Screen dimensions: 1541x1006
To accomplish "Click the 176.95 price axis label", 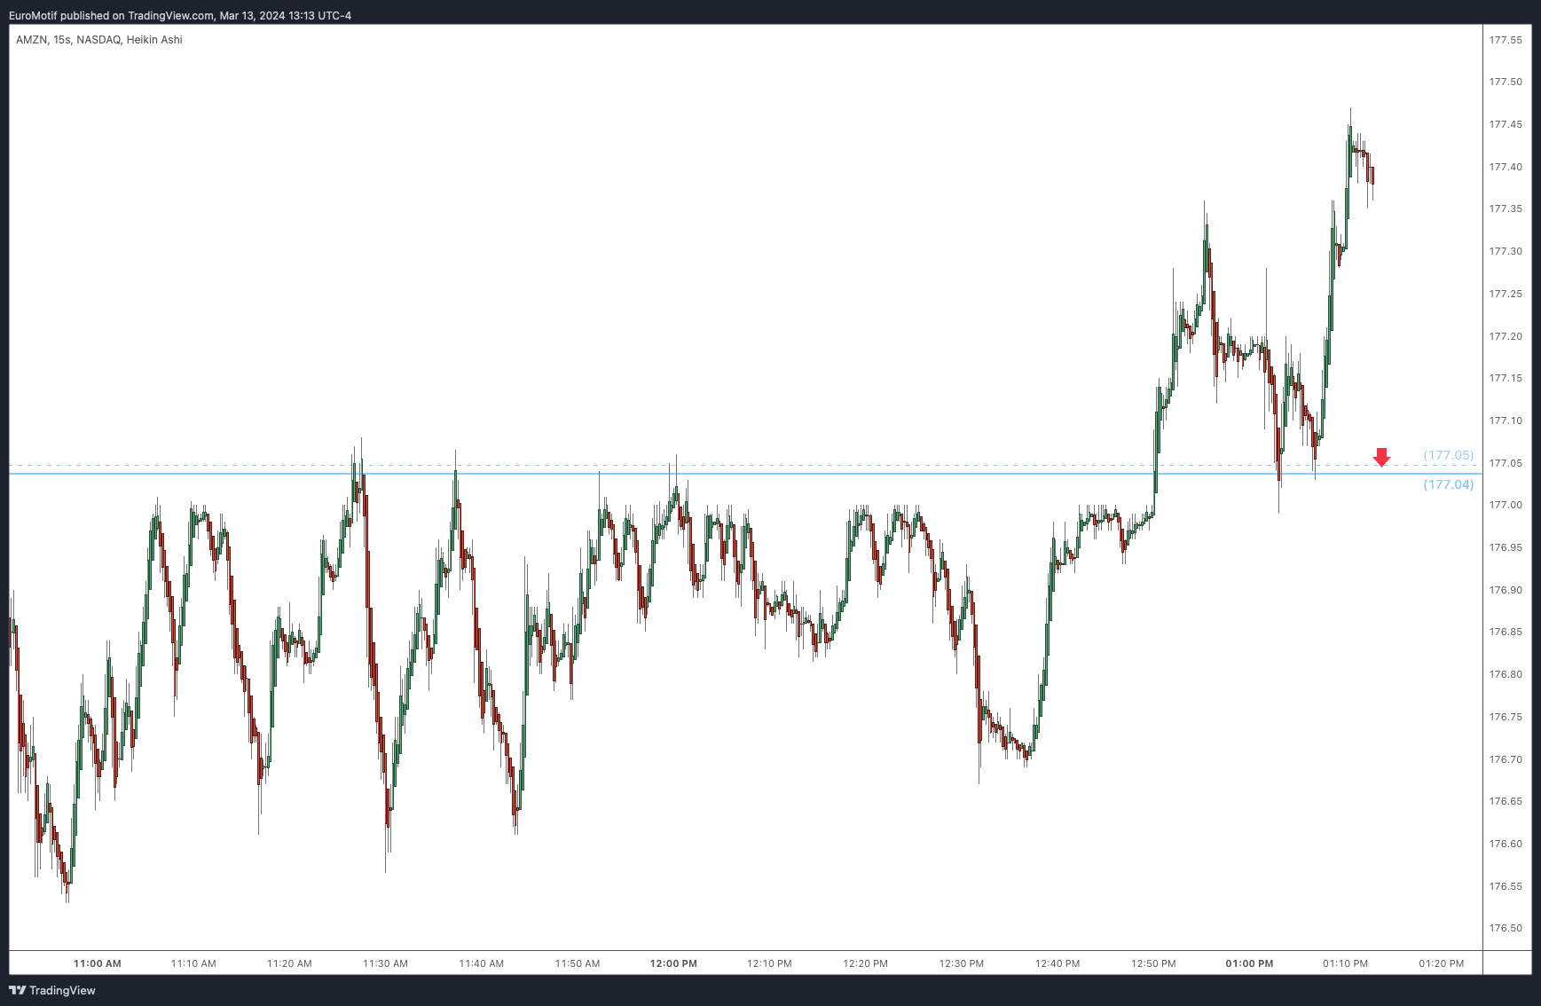I will tap(1506, 547).
